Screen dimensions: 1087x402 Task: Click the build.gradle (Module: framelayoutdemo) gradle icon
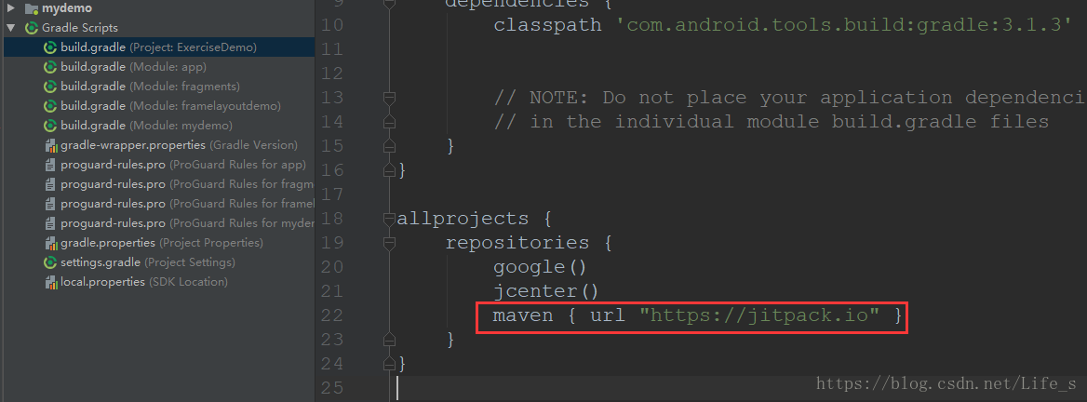coord(50,106)
